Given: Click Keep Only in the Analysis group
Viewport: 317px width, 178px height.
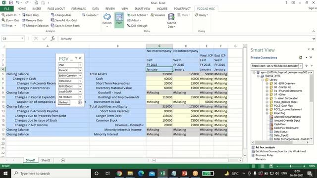Looking at the screenshot, I should [30, 15].
